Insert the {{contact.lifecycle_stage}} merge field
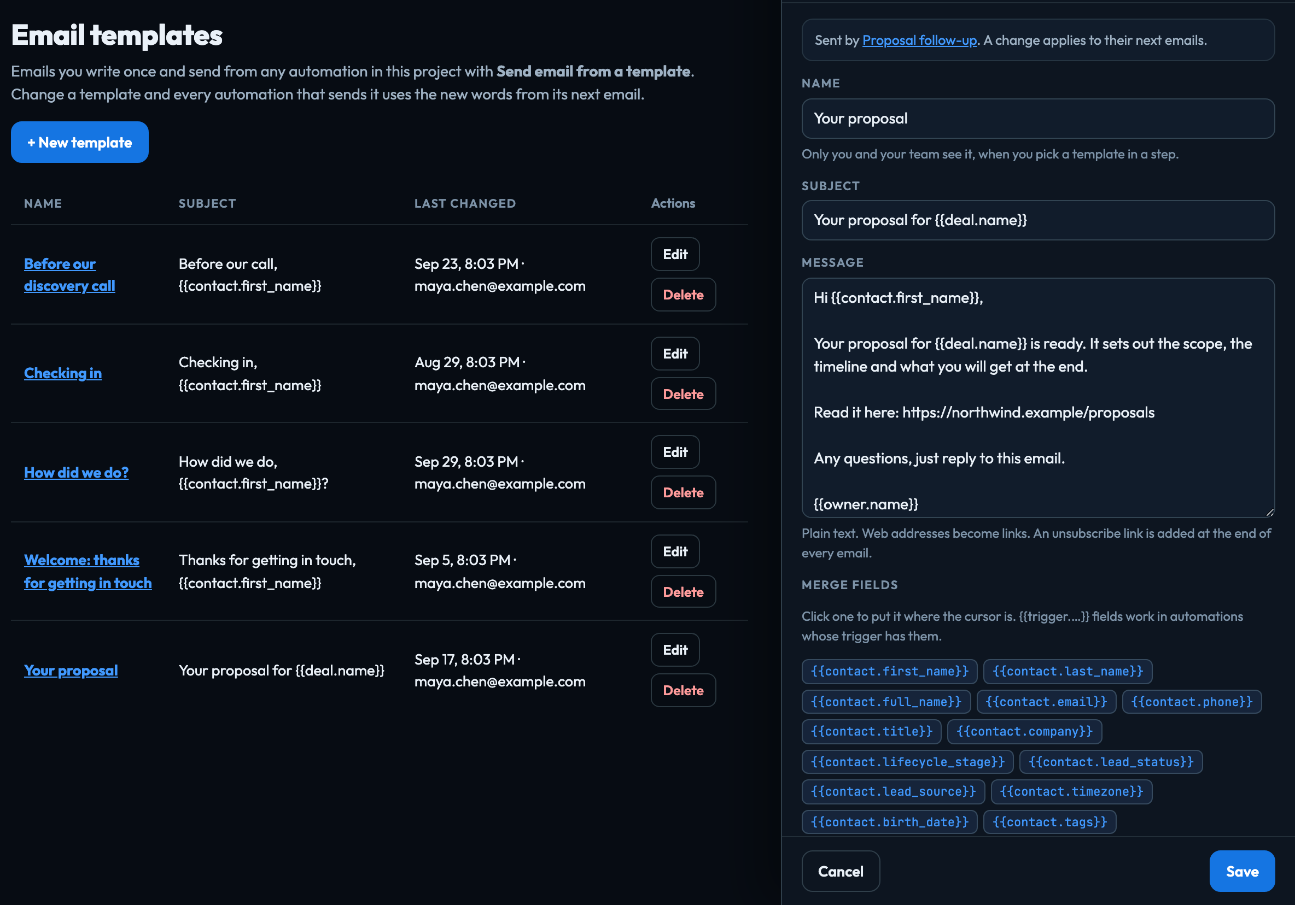 coord(907,762)
